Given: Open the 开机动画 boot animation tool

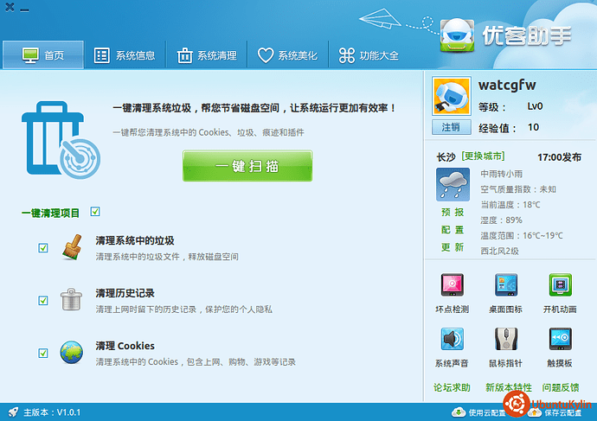Looking at the screenshot, I should point(560,293).
